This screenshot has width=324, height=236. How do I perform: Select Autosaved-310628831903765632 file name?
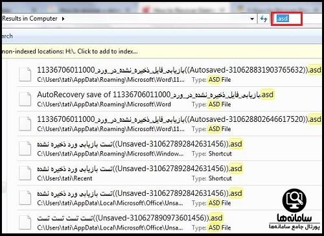click(x=179, y=70)
